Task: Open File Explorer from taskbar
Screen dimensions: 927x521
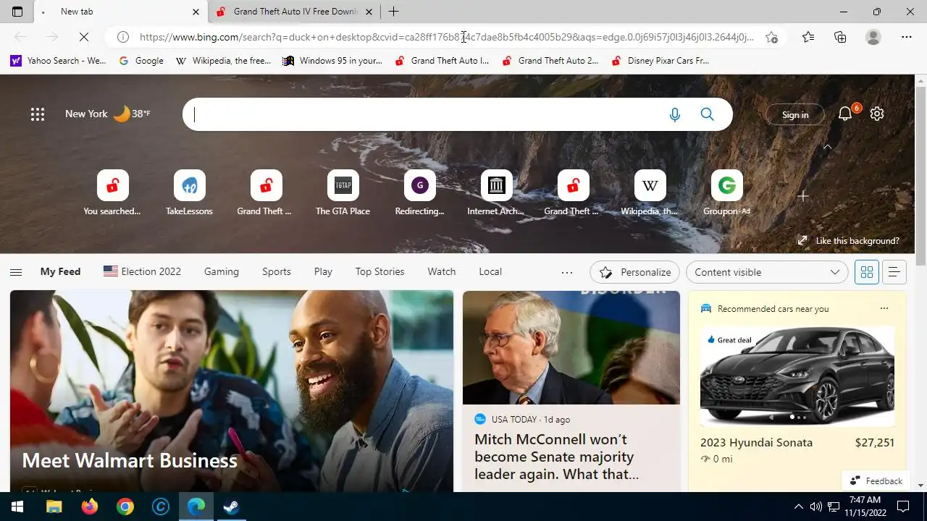Action: (54, 507)
